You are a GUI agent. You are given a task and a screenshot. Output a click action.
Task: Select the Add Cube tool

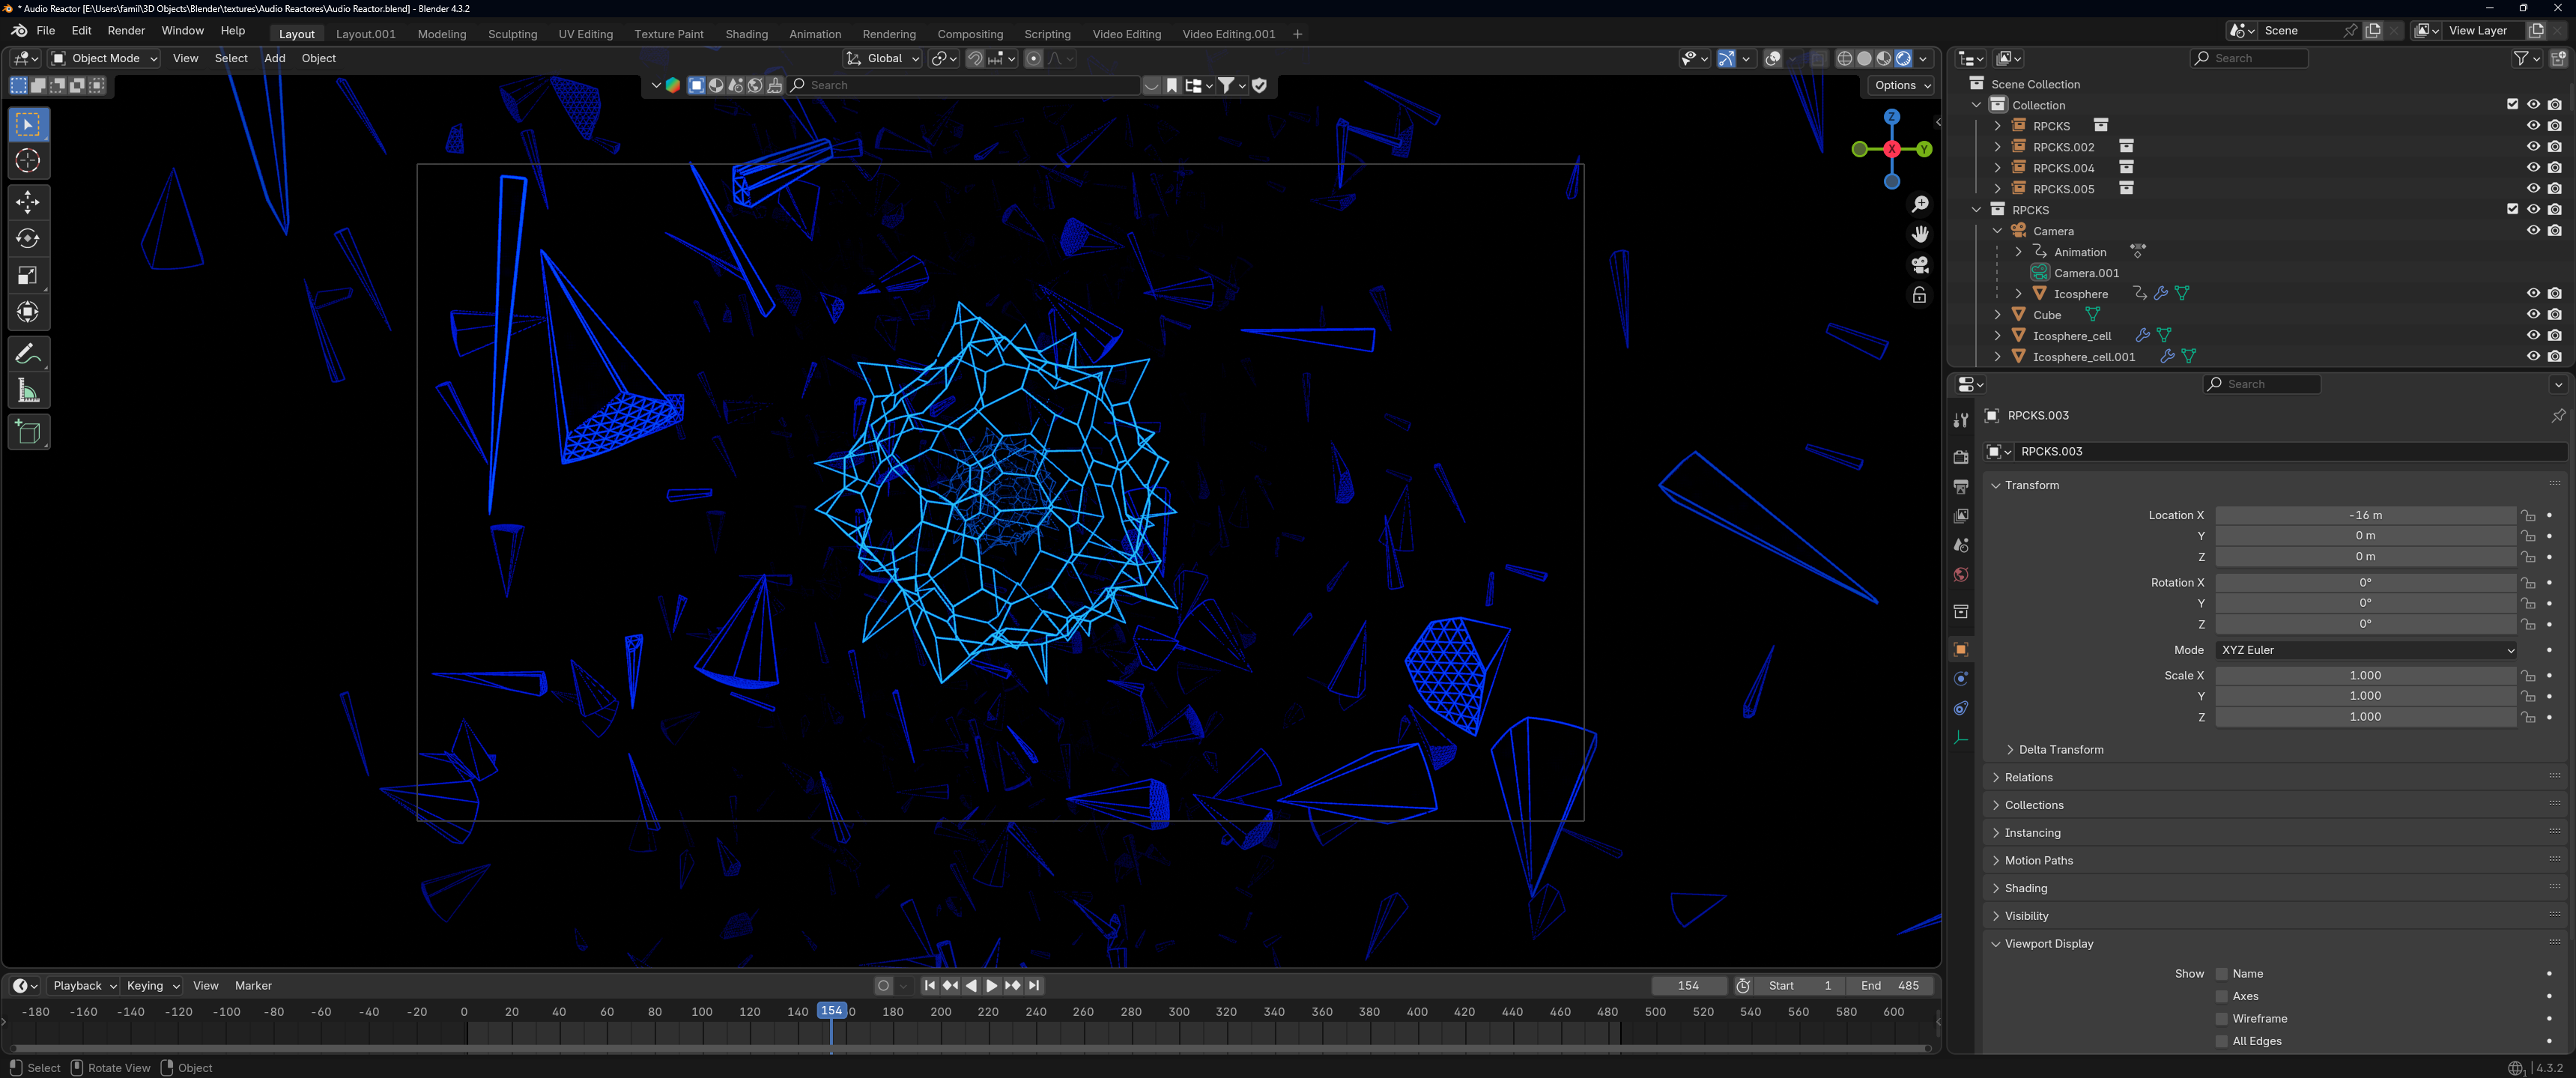coord(28,432)
